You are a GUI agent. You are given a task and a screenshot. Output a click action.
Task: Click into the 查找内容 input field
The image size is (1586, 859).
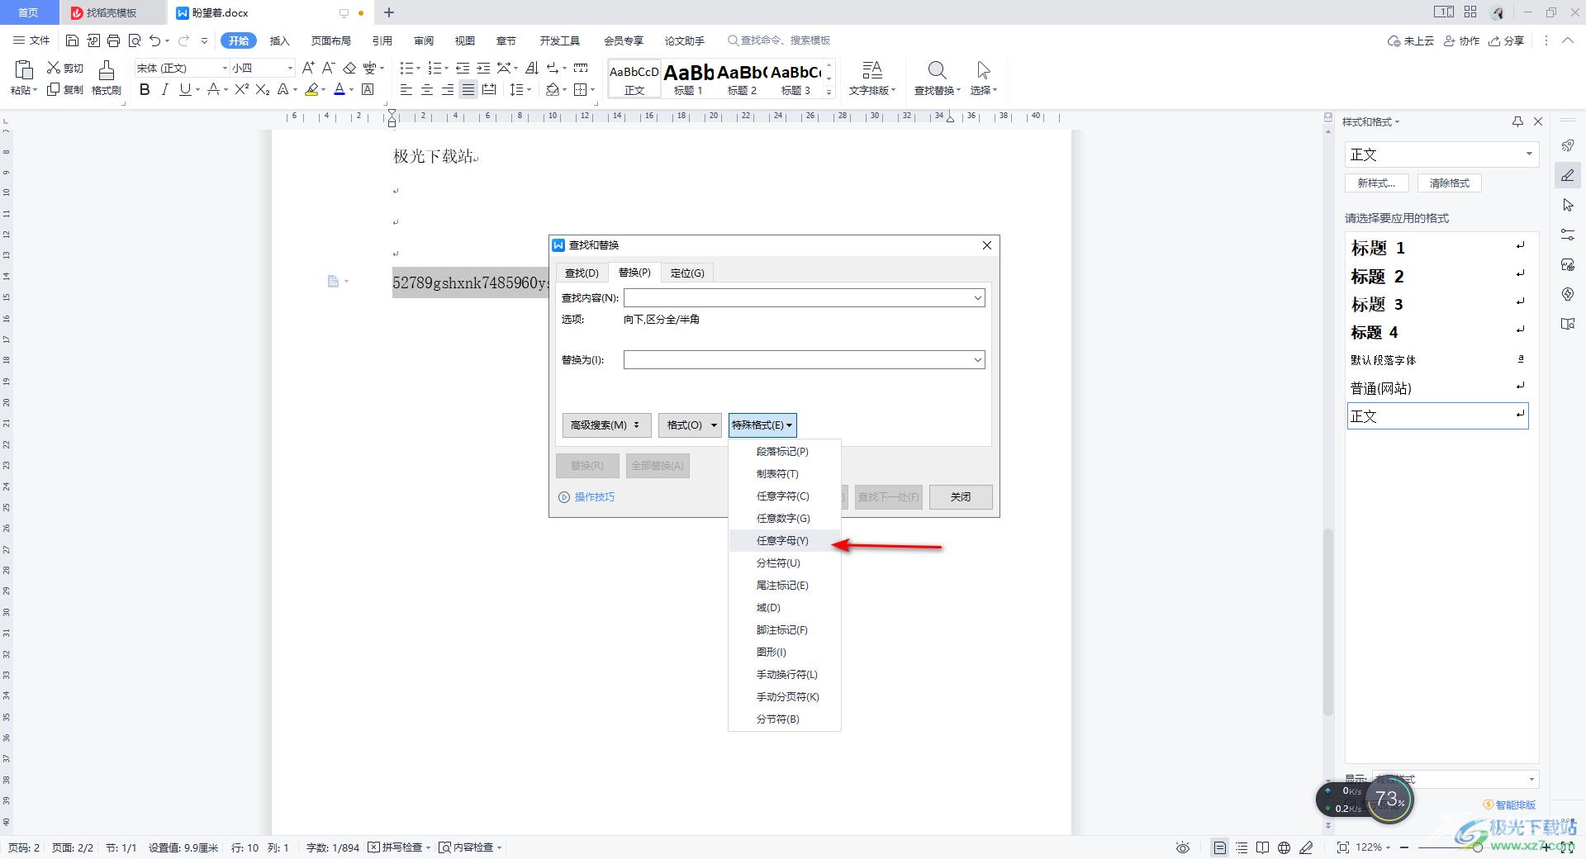tap(797, 298)
